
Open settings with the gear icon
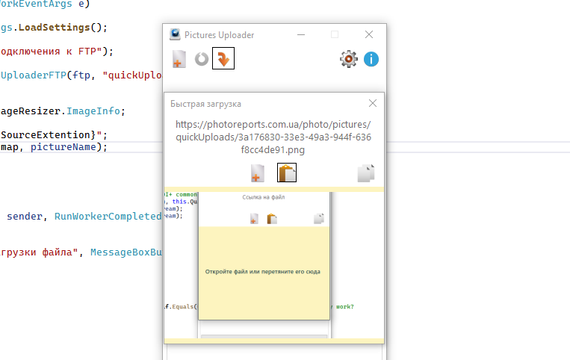(349, 58)
